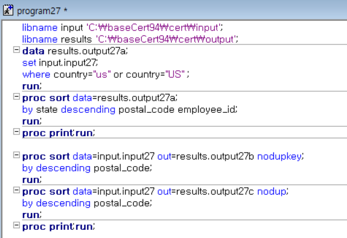
Task: Click run; after by state descending line
Action: click(32, 122)
